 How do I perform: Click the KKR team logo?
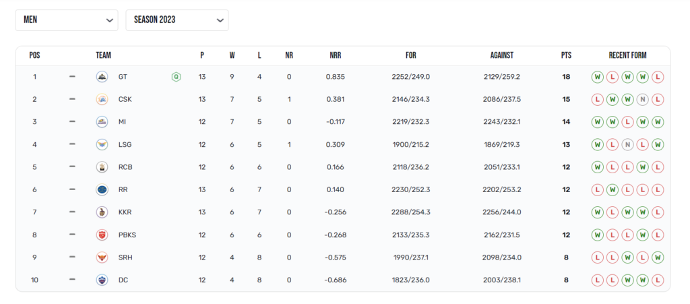tap(102, 212)
